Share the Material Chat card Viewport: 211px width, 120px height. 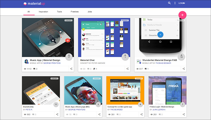[x=128, y=69]
